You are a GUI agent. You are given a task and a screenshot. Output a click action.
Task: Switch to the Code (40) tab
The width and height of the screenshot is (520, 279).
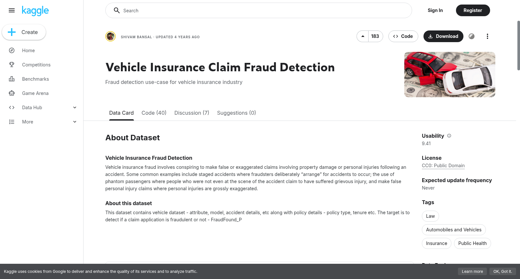tap(154, 113)
